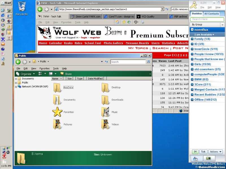Open the Tools menu in Explorer
The image size is (226, 169).
pos(56,68)
